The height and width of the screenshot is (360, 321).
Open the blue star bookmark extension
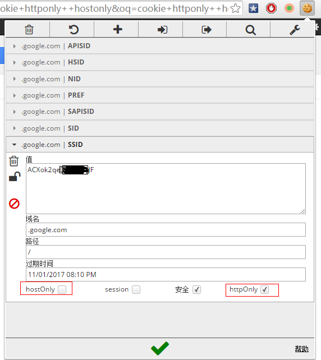(253, 8)
